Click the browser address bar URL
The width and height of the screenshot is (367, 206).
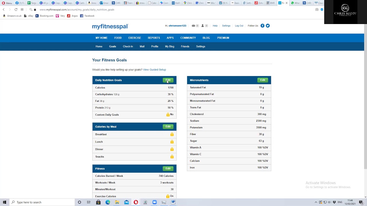[77, 9]
